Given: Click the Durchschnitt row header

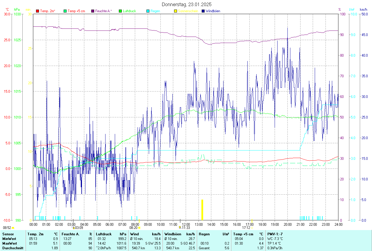Looking at the screenshot, I should (12, 248).
